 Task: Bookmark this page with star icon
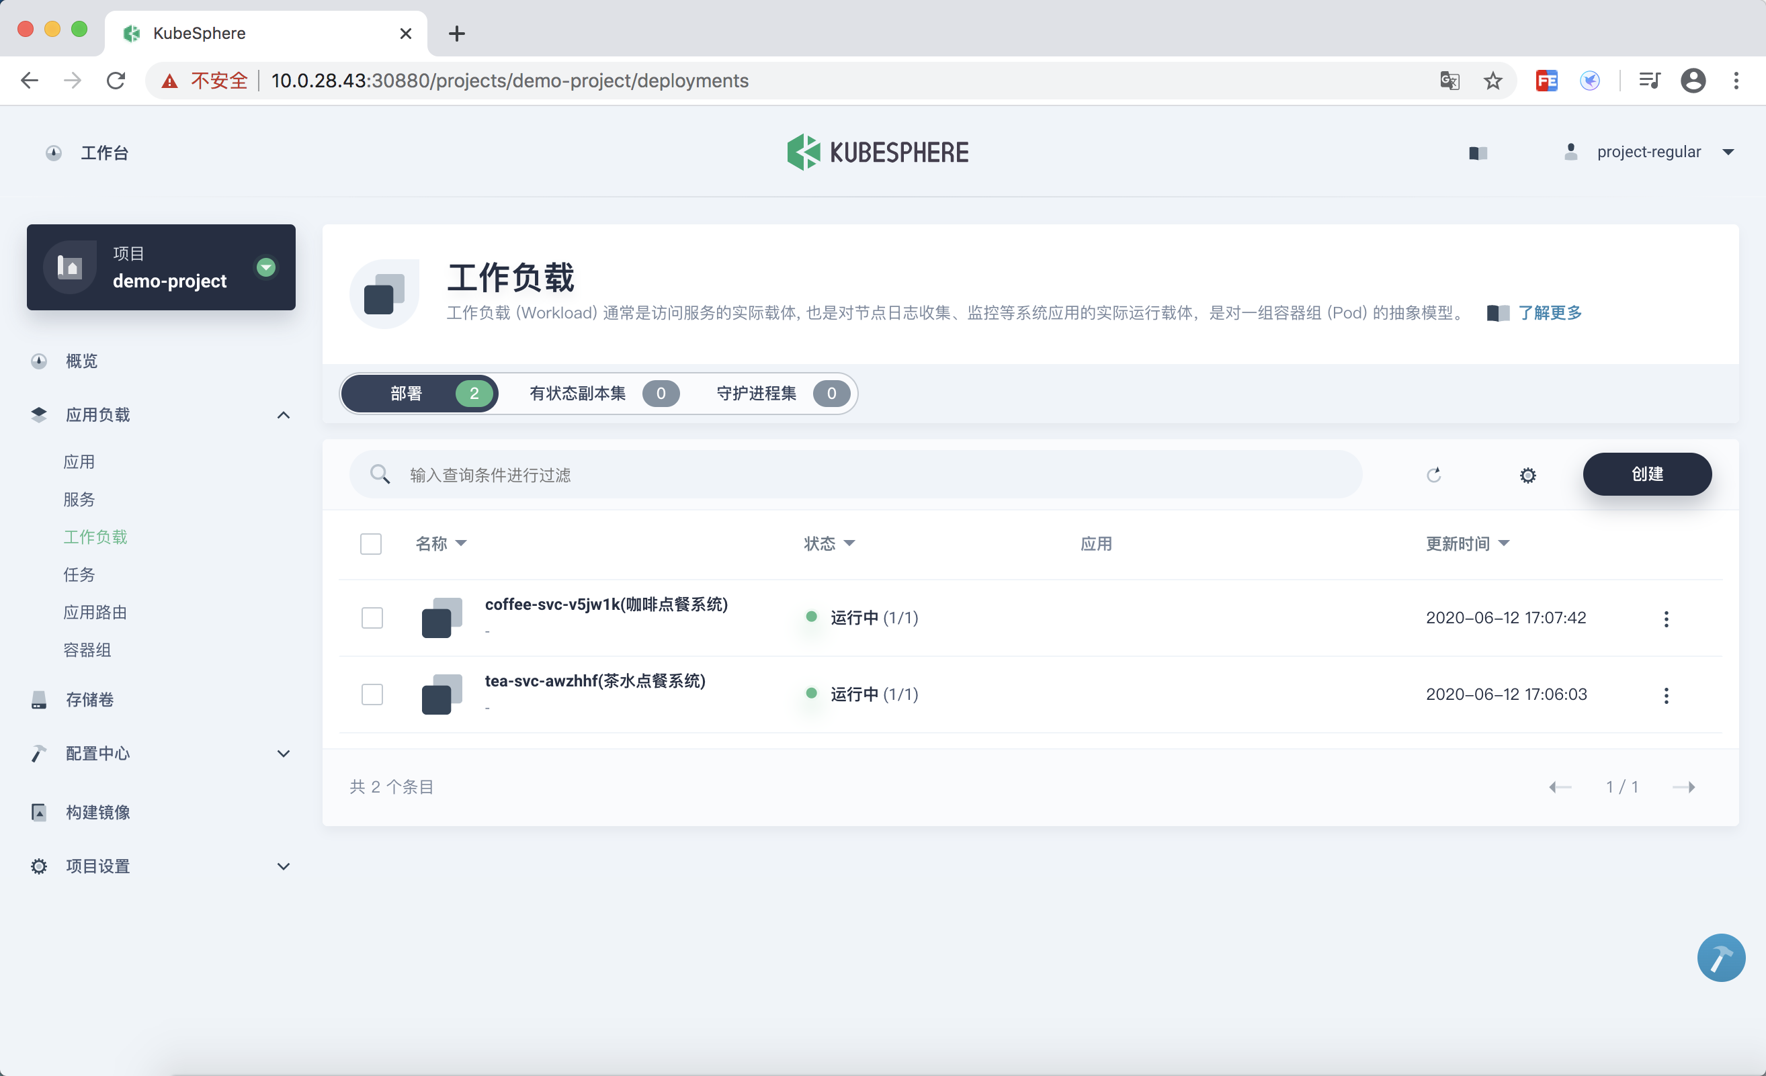[1493, 80]
